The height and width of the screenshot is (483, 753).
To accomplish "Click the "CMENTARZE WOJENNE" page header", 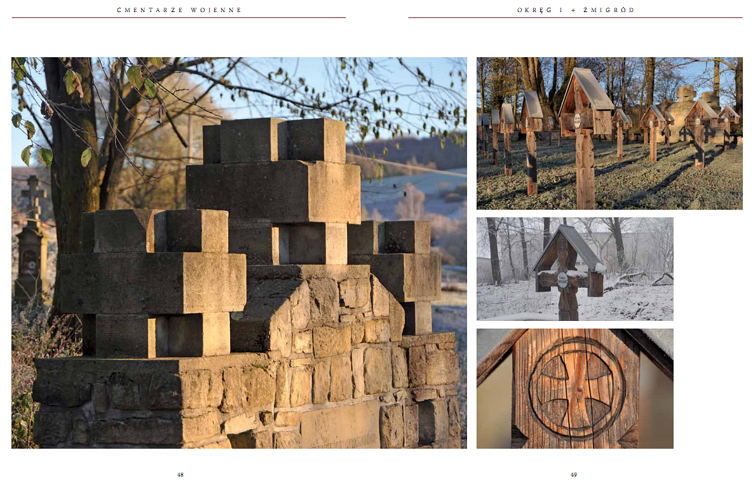I will [179, 10].
